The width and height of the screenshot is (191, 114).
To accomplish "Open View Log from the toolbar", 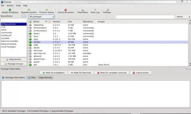I will (95, 11).
